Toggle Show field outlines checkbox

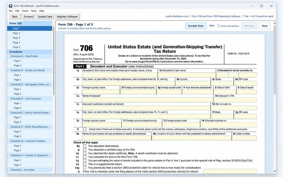[x=219, y=26]
